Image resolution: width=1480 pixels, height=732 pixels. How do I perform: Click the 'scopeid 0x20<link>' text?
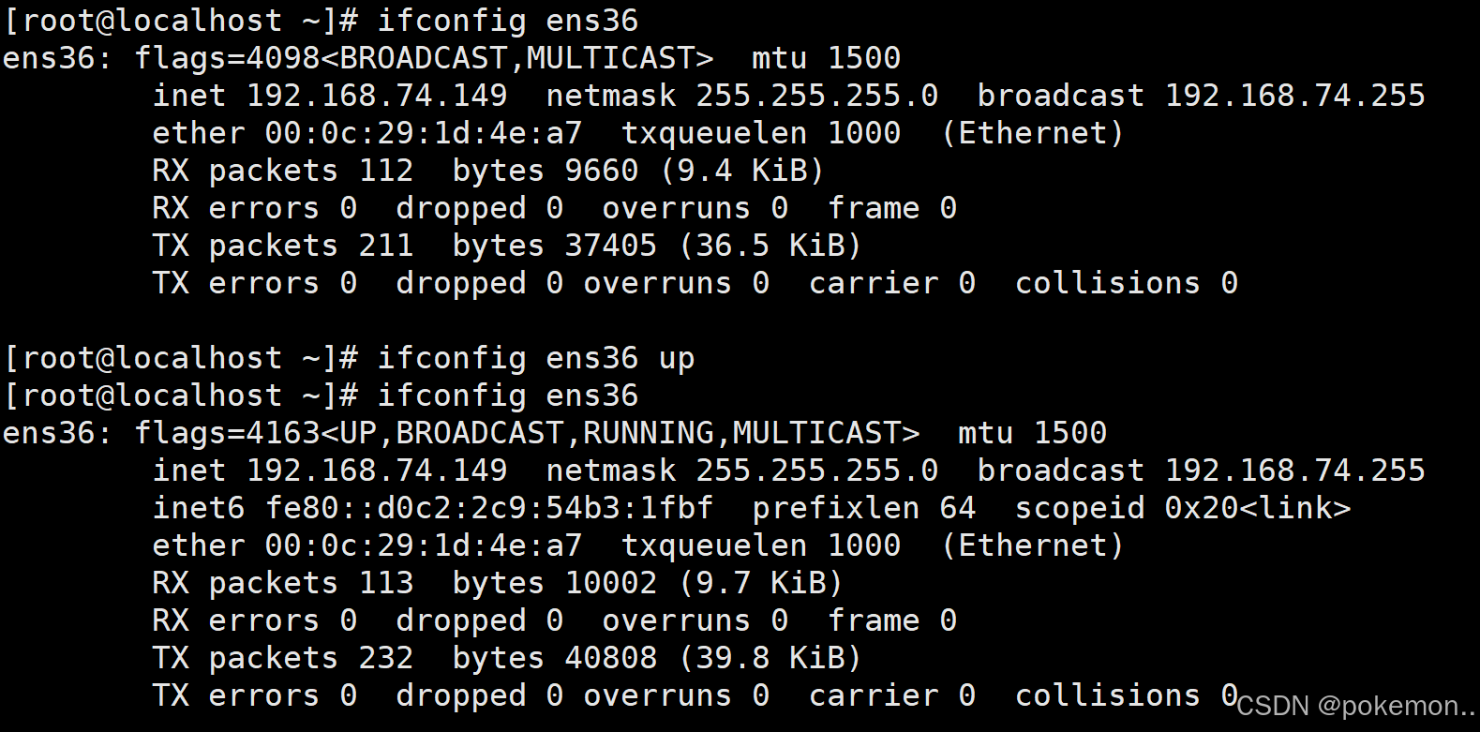click(1183, 508)
